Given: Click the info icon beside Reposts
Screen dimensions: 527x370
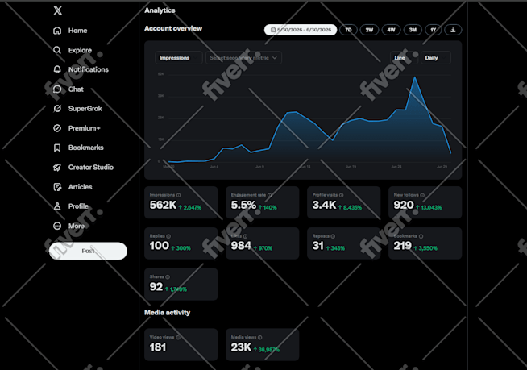Looking at the screenshot, I should click(x=333, y=236).
